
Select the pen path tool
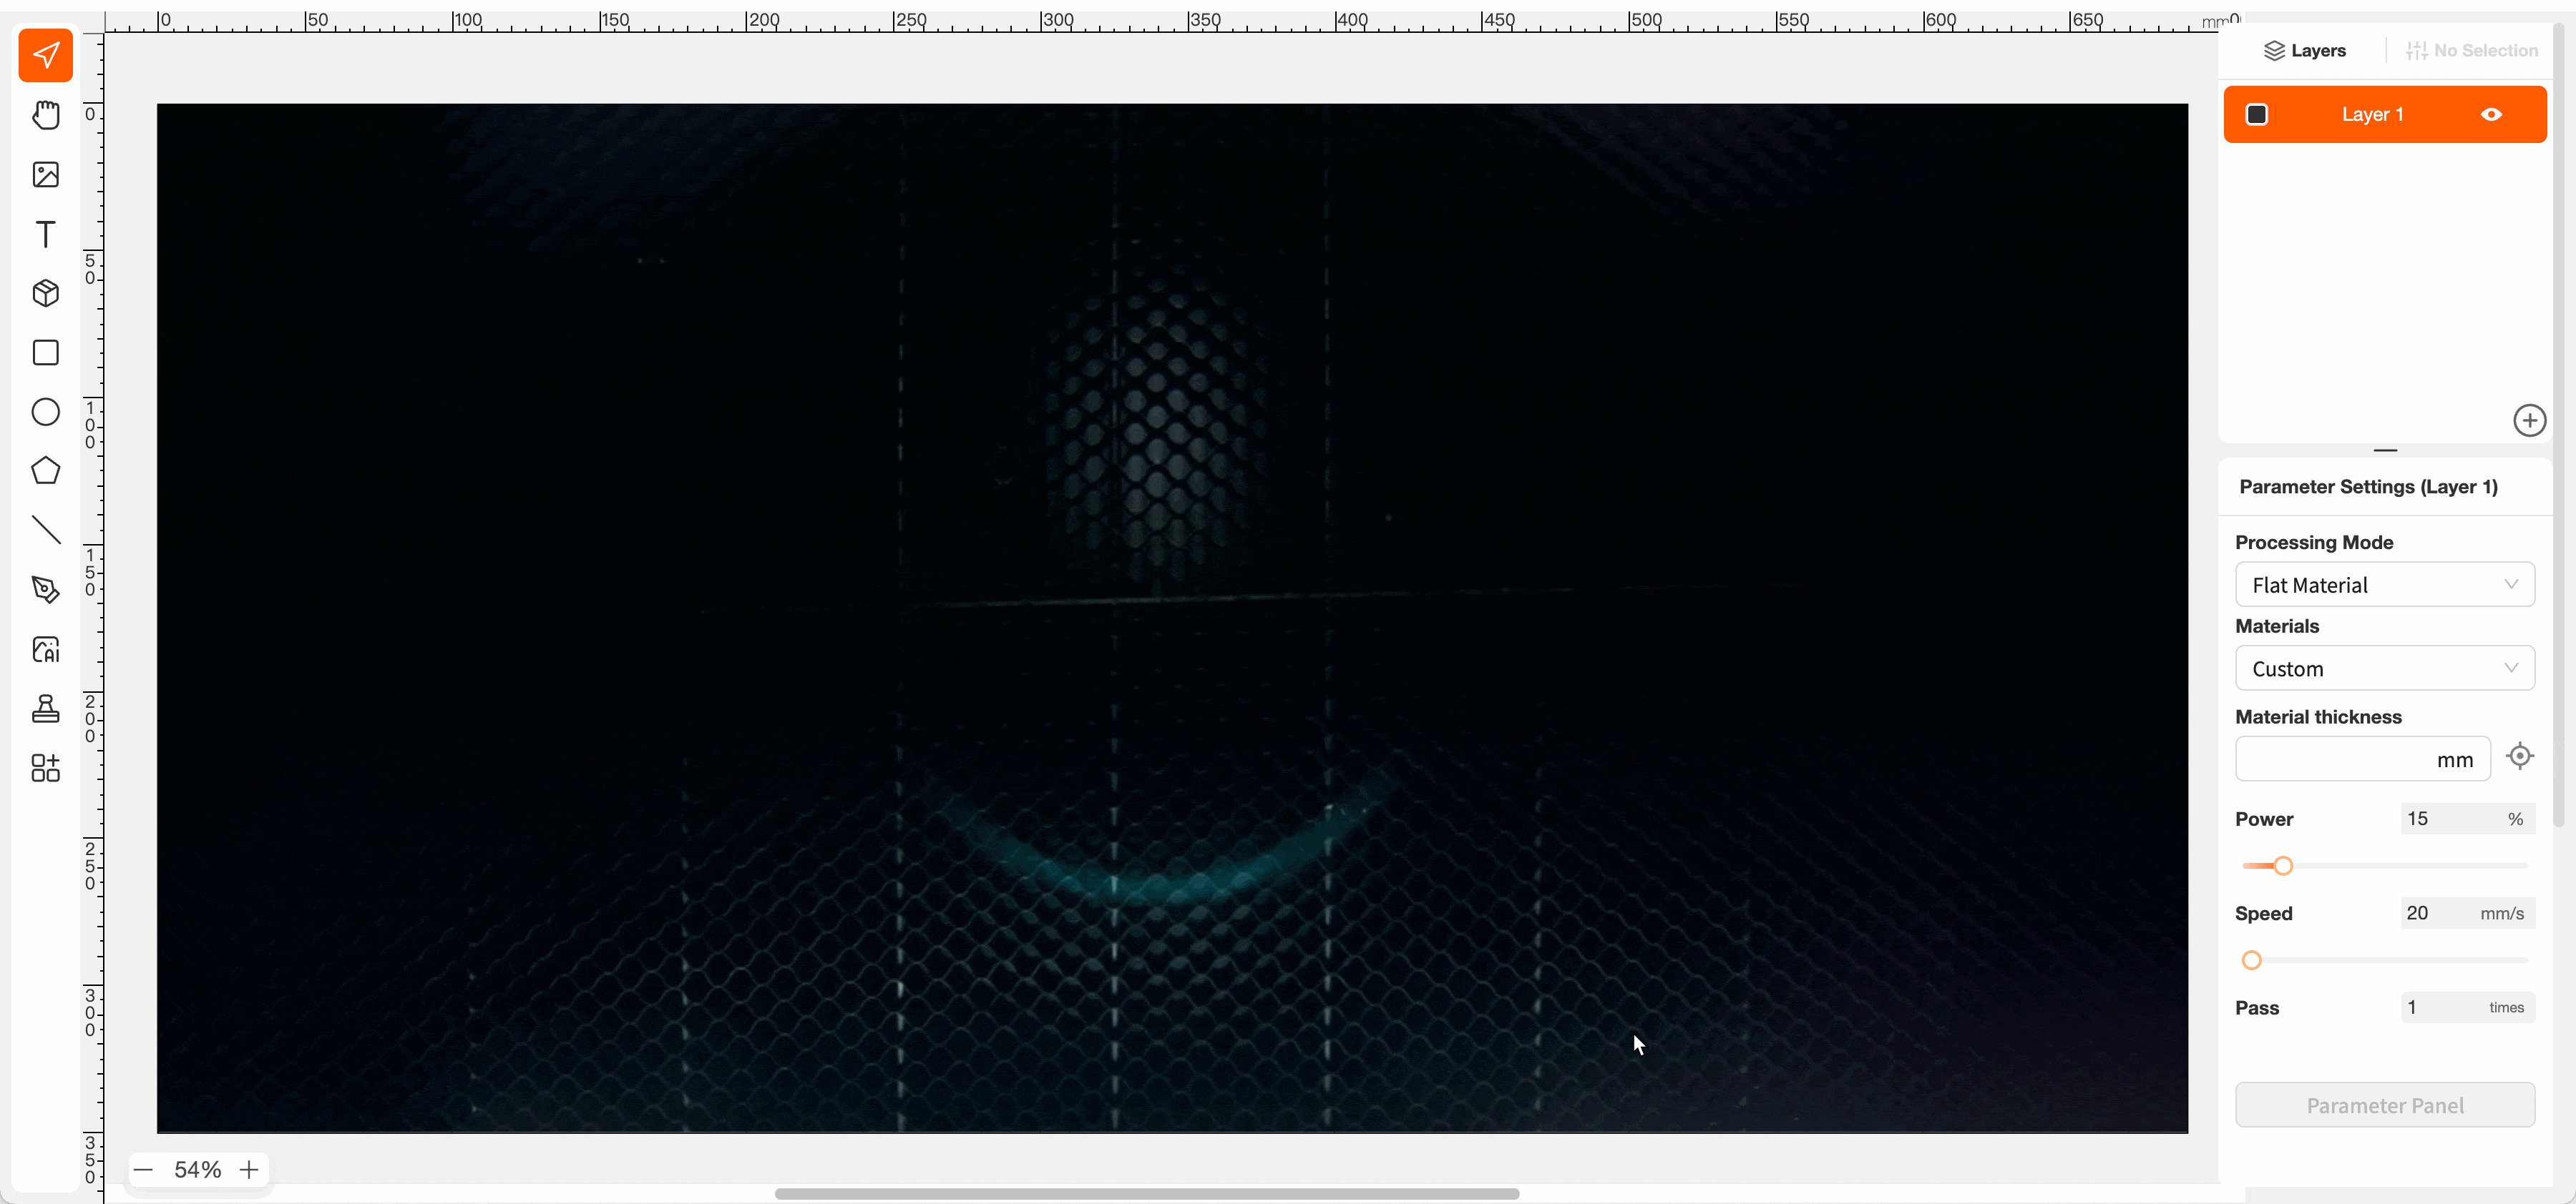tap(45, 590)
